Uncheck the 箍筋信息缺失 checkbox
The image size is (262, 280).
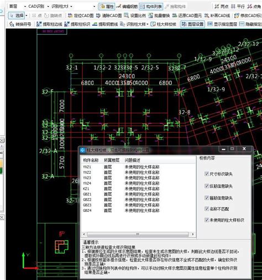(x=207, y=198)
